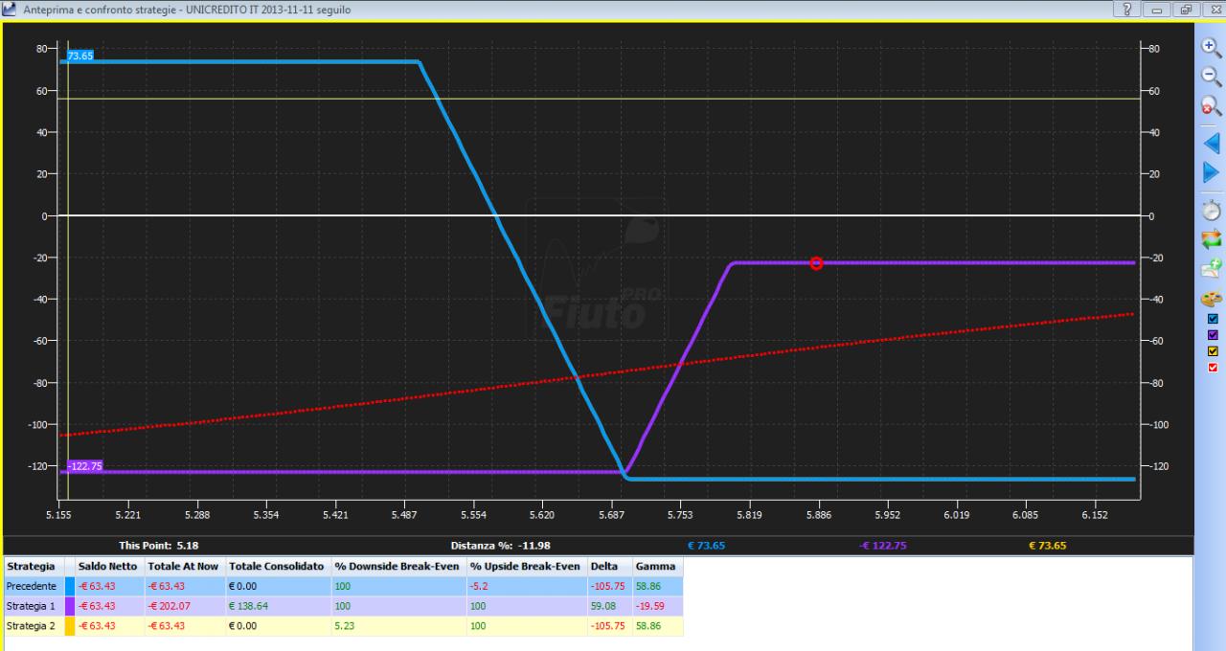The image size is (1226, 651).
Task: Click the green-orange swap arrows icon
Action: point(1212,239)
